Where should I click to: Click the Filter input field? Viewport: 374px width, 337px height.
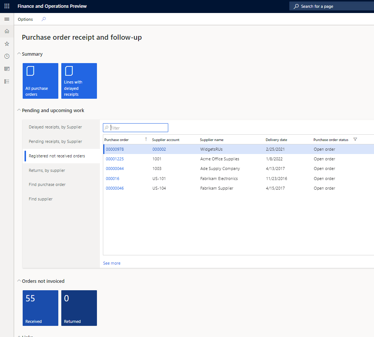pos(136,128)
